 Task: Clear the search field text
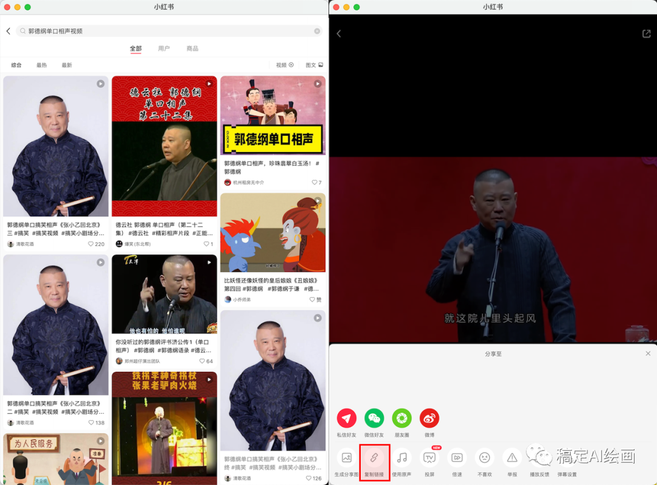point(317,31)
